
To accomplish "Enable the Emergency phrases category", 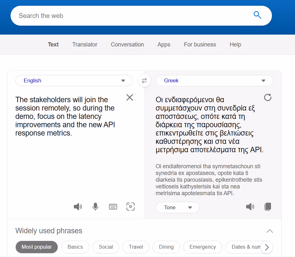I will [x=202, y=247].
